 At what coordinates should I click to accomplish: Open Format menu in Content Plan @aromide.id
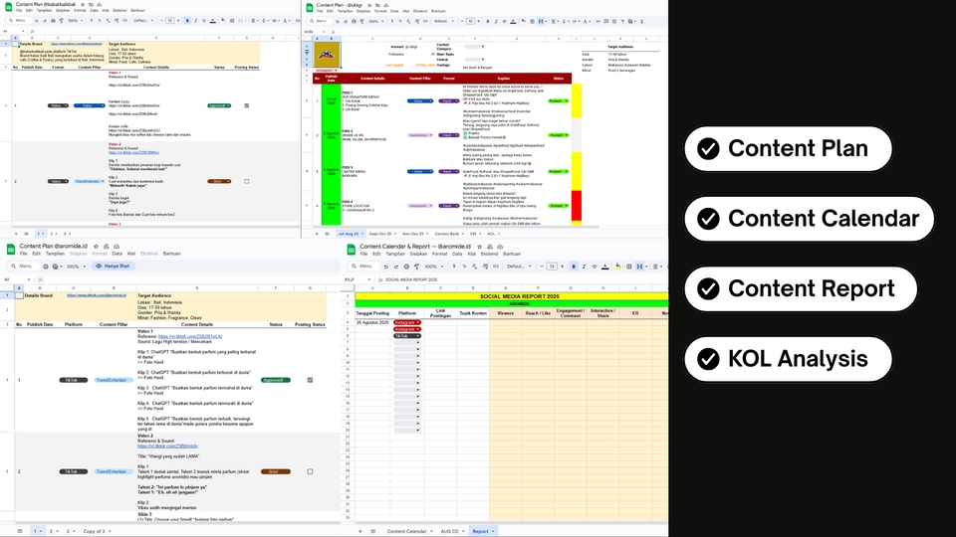[98, 254]
